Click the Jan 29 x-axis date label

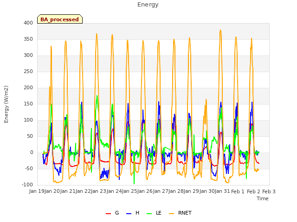click(x=191, y=191)
